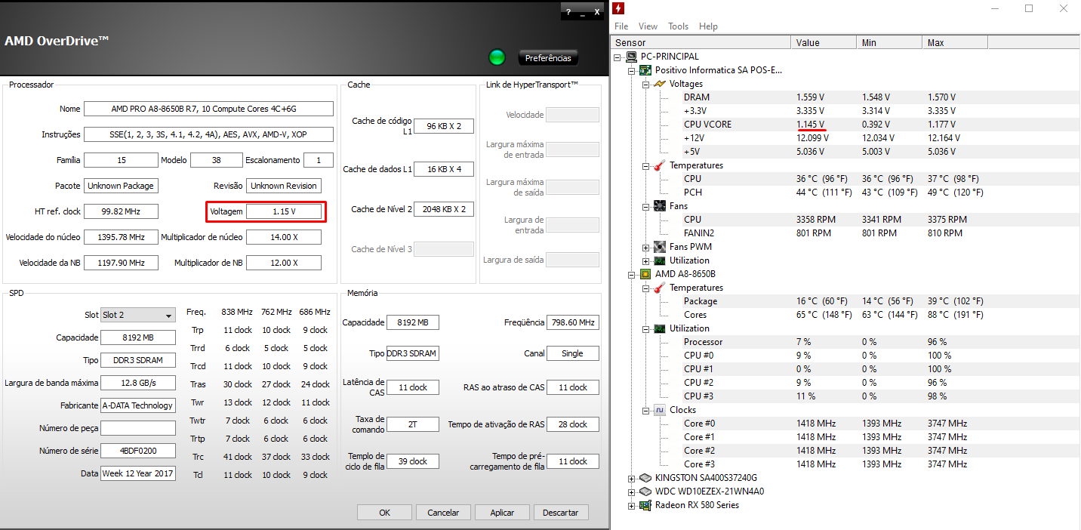Click the Cancelar button
This screenshot has width=1081, height=530.
click(443, 513)
